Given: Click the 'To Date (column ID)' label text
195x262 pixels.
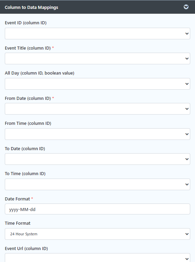Looking at the screenshot, I should tap(25, 149).
